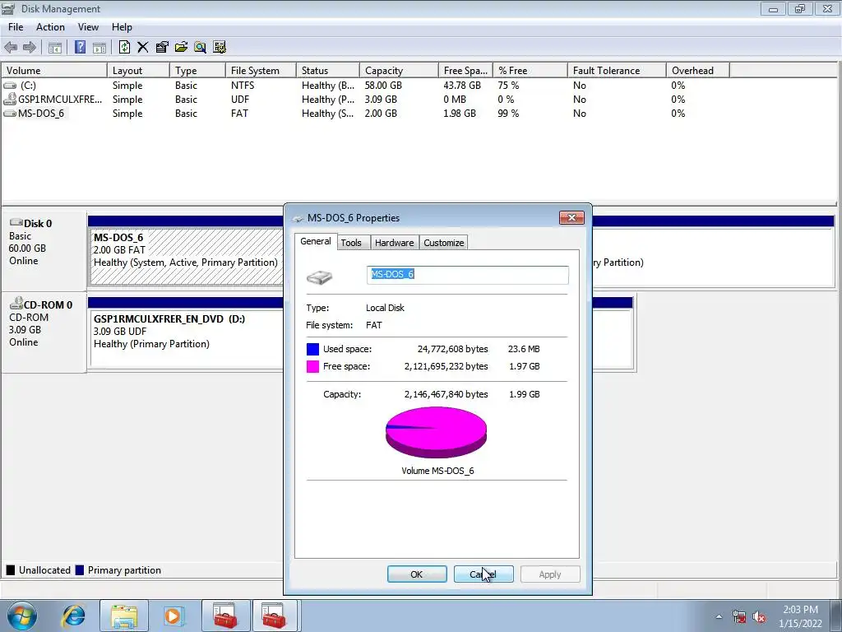Click the 1.98 GB free space cell
This screenshot has height=632, width=842.
tap(460, 114)
